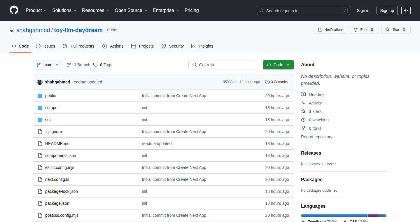Open the toy-llm-daydream repository link
Viewport: 420px width, 222px height.
[x=78, y=30]
